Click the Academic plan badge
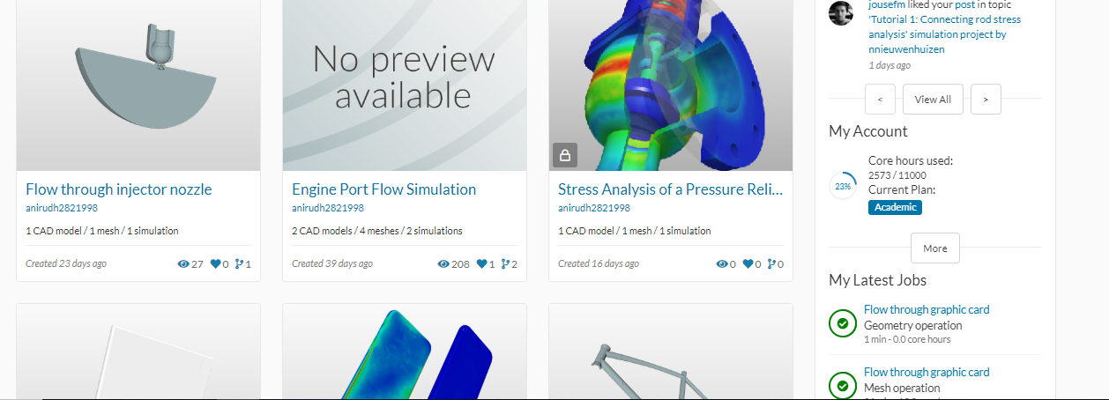Viewport: 1109px width, 400px height. pyautogui.click(x=895, y=207)
